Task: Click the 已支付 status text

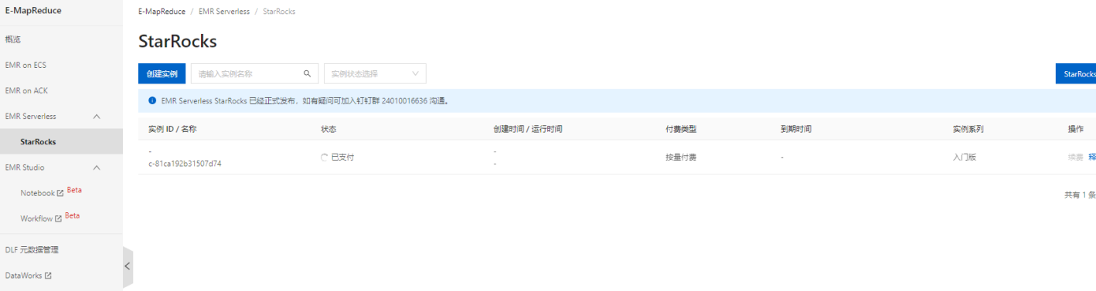Action: point(342,157)
